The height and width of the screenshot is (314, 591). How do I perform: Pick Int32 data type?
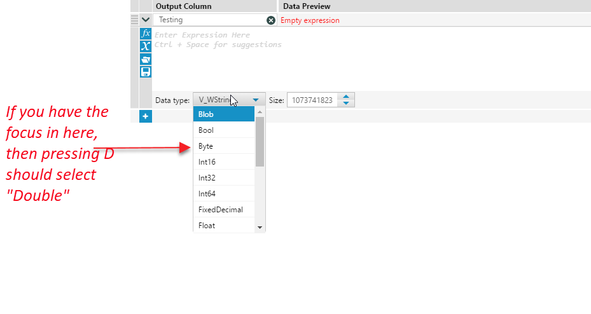coord(224,178)
